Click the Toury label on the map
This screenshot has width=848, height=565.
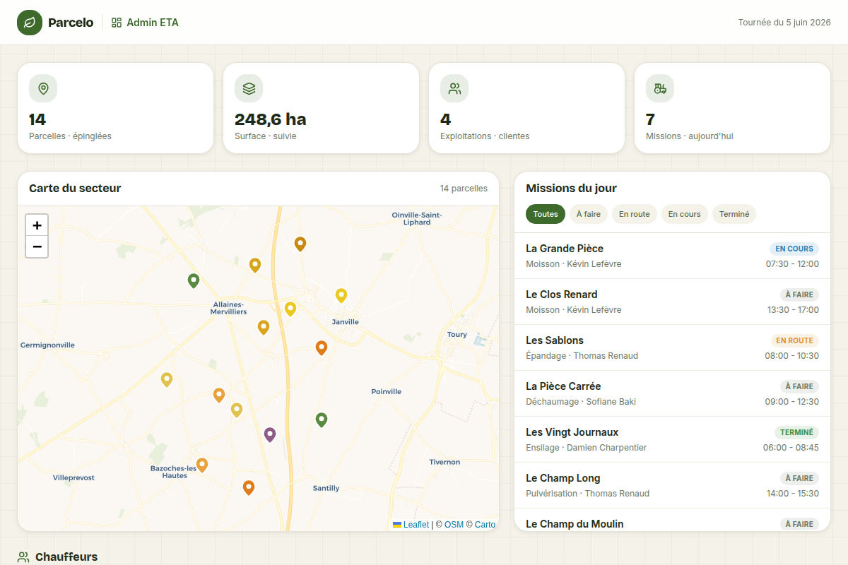pos(457,335)
